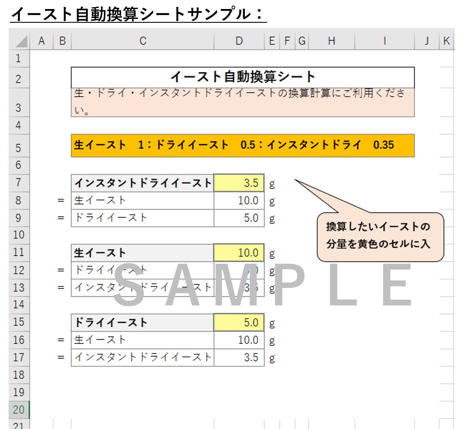Select row 6 header
Viewport: 470px width, 429px height.
19,166
